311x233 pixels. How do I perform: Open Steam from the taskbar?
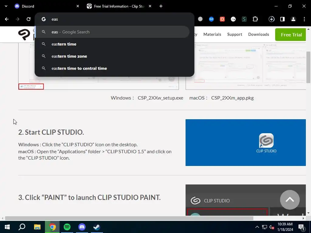click(x=97, y=227)
